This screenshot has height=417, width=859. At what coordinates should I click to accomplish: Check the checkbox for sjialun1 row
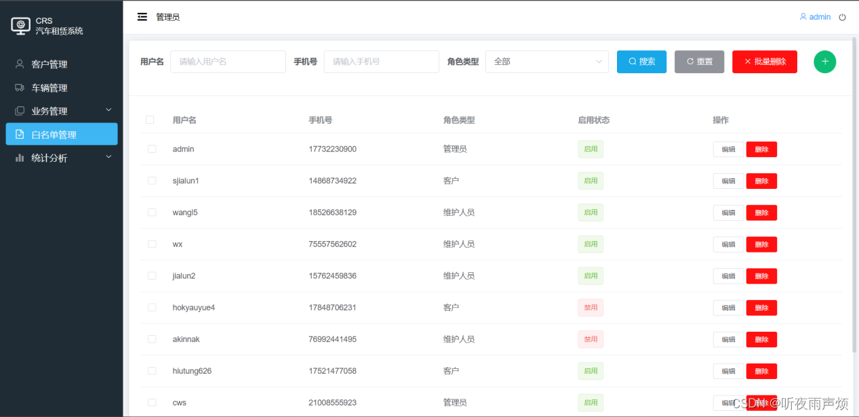[x=152, y=181]
